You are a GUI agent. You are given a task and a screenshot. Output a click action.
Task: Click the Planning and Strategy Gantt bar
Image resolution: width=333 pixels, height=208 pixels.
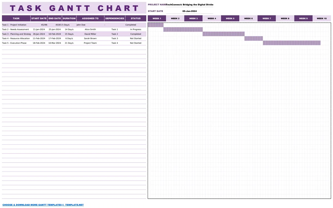(x=224, y=34)
